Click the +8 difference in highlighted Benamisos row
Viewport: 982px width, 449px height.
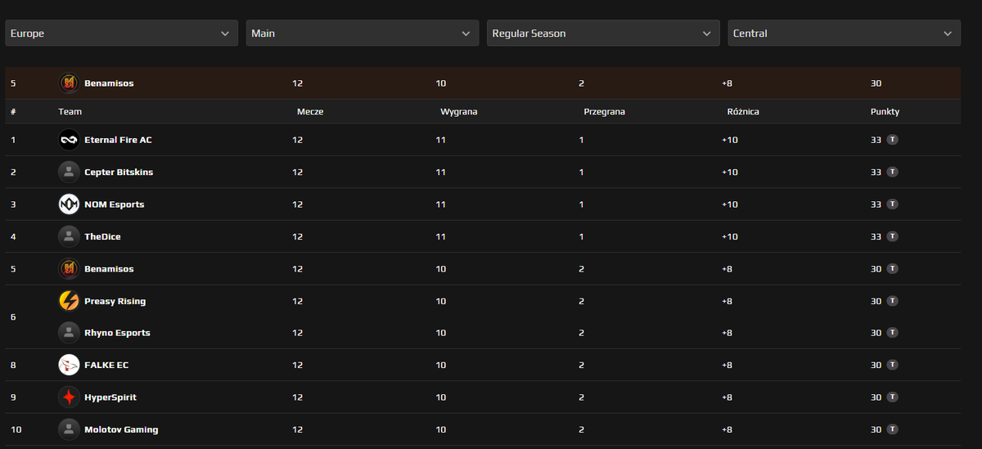coord(727,83)
